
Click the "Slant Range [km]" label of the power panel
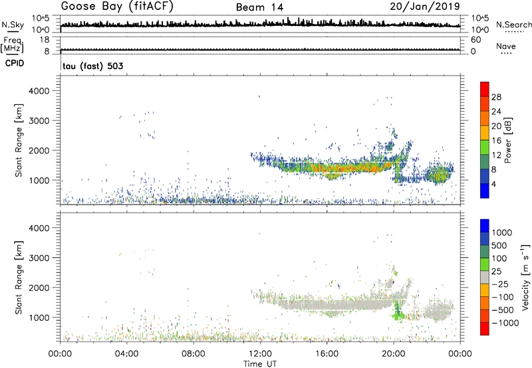pyautogui.click(x=19, y=140)
